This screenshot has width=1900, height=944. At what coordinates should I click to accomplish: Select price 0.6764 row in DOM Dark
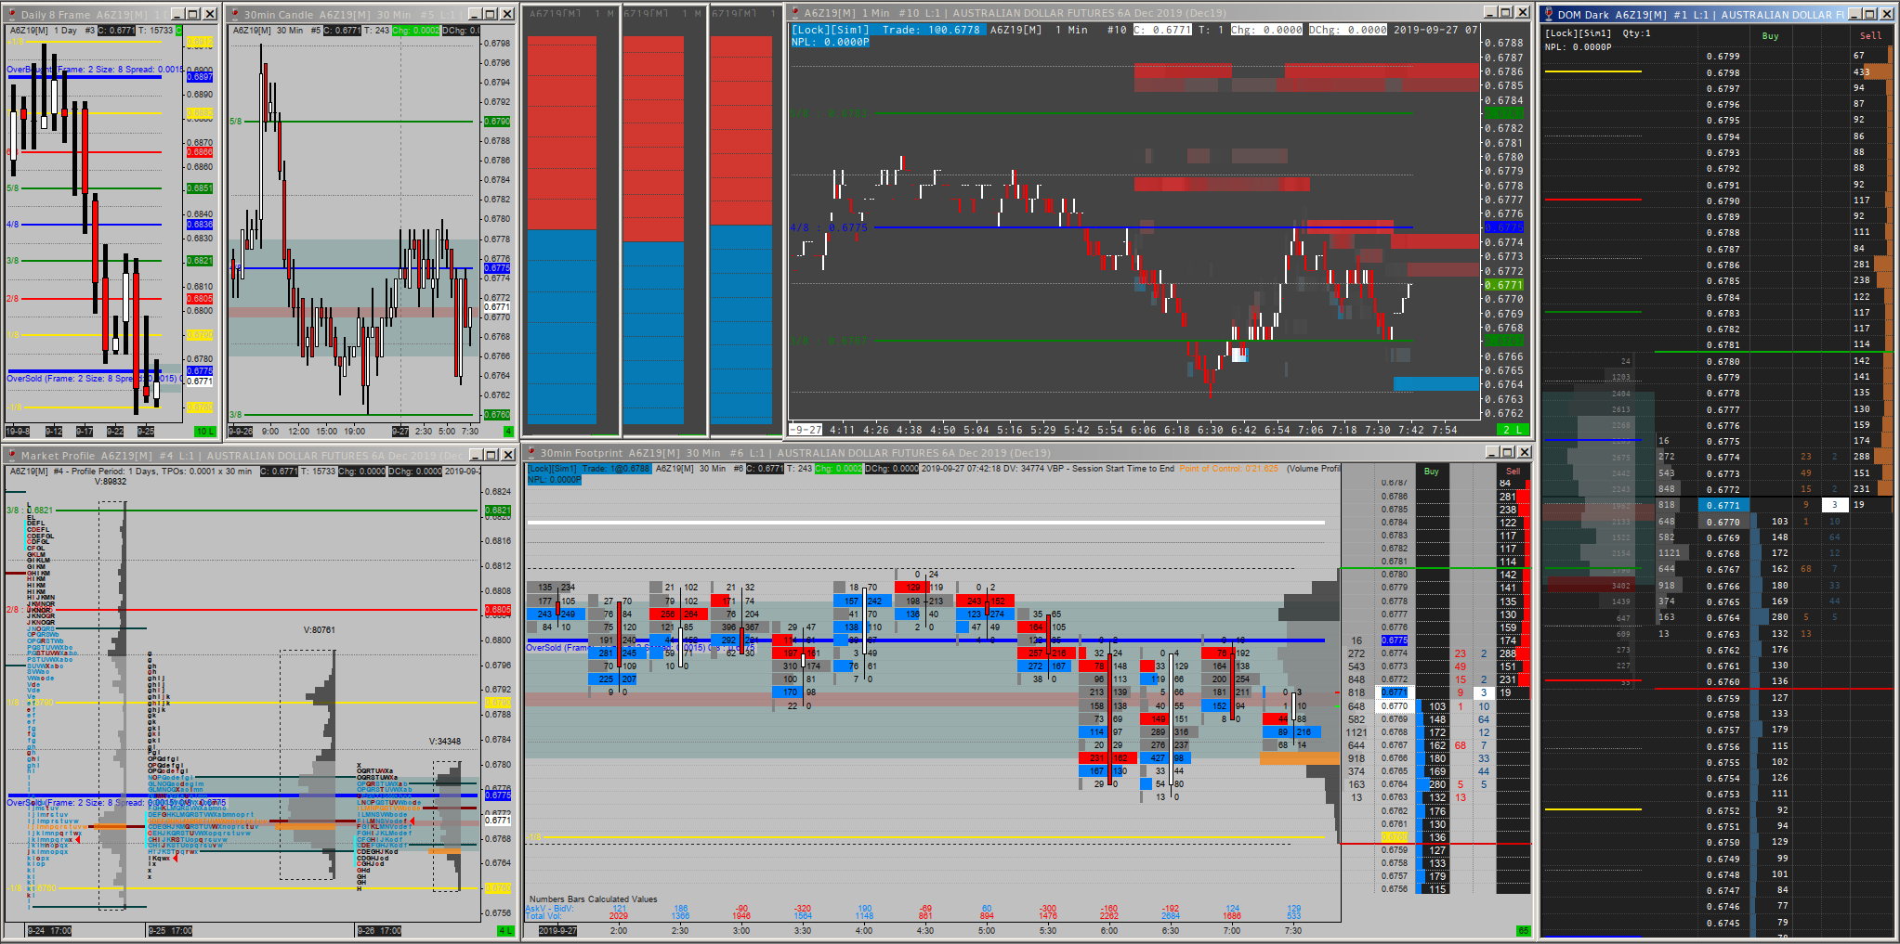(1723, 617)
